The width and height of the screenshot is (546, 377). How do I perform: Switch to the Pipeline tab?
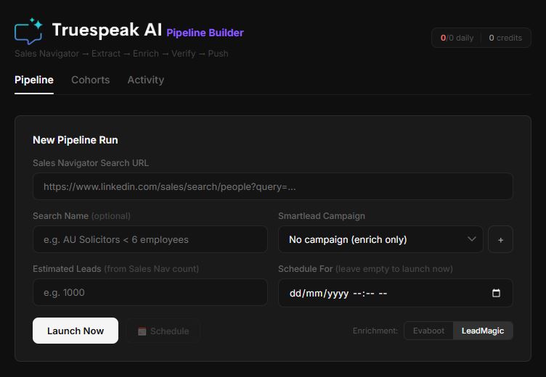point(34,80)
